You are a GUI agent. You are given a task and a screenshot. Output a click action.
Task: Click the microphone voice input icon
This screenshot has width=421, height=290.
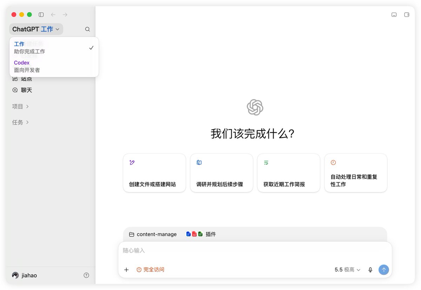point(370,270)
